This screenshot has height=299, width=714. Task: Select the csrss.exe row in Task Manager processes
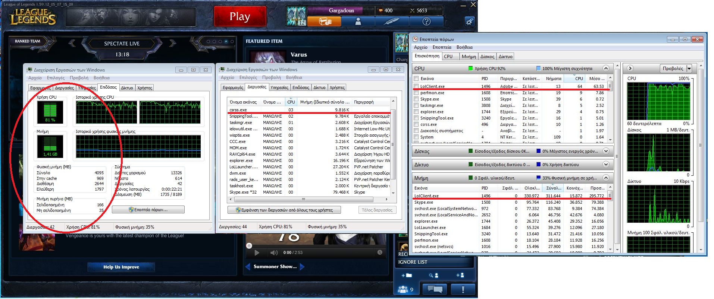(x=309, y=110)
